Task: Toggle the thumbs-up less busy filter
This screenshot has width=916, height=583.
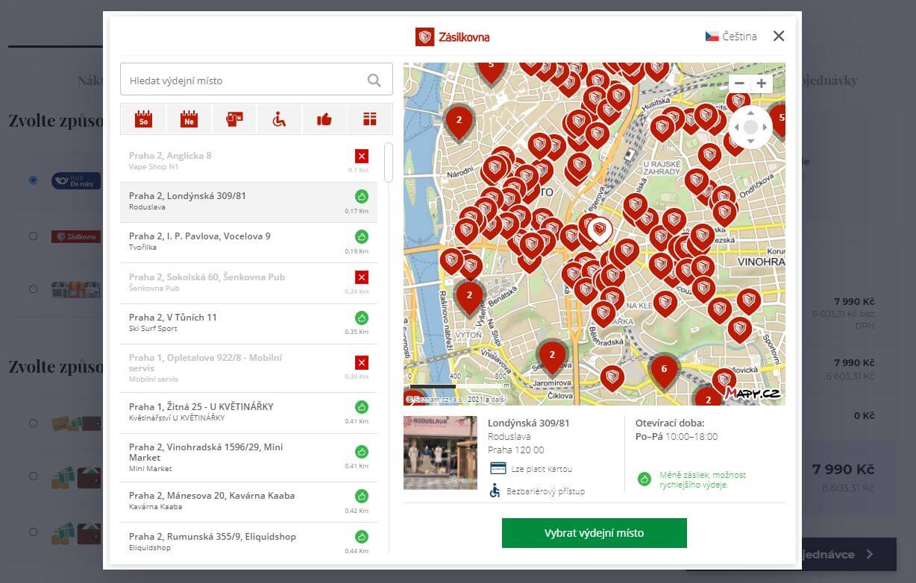Action: (324, 119)
